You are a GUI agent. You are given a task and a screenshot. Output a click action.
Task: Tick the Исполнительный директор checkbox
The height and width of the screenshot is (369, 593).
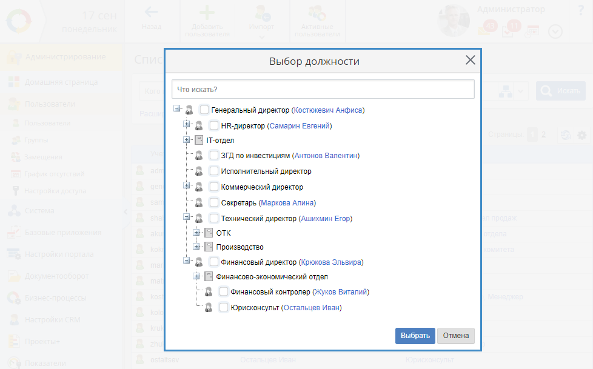(x=214, y=171)
